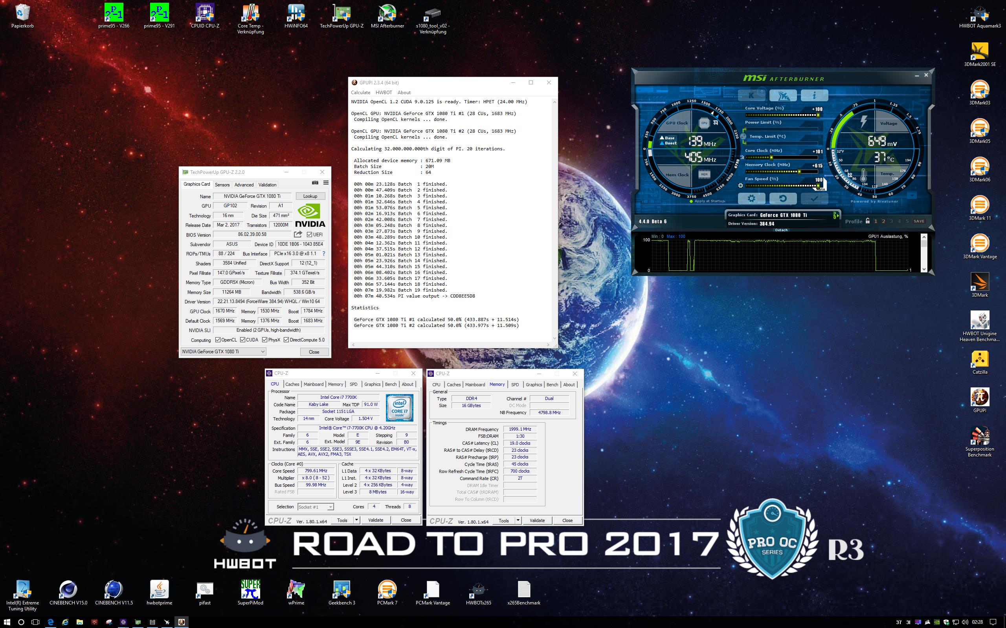
Task: Open GPU selection dropdown in GPU-Z
Action: tap(223, 351)
